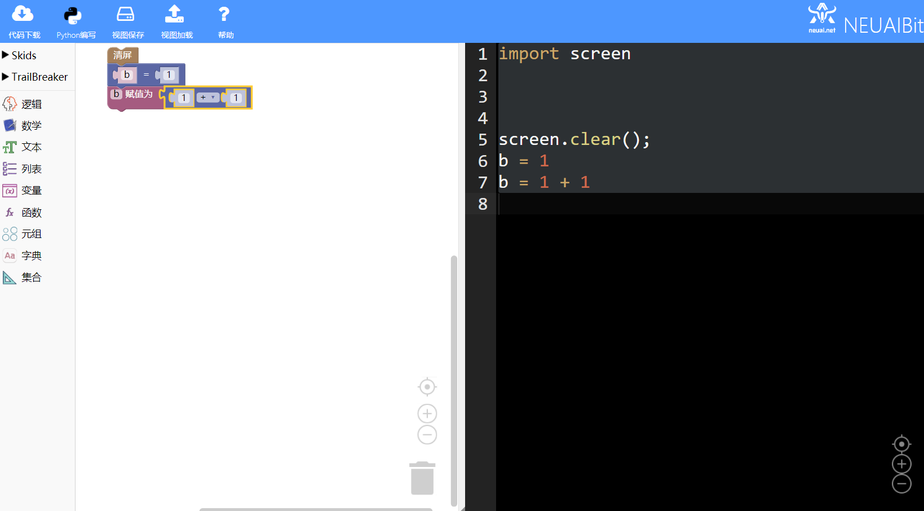Expand the Skids category

20,55
